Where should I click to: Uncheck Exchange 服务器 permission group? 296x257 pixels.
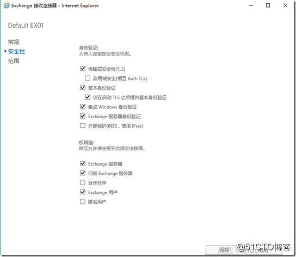click(x=83, y=163)
